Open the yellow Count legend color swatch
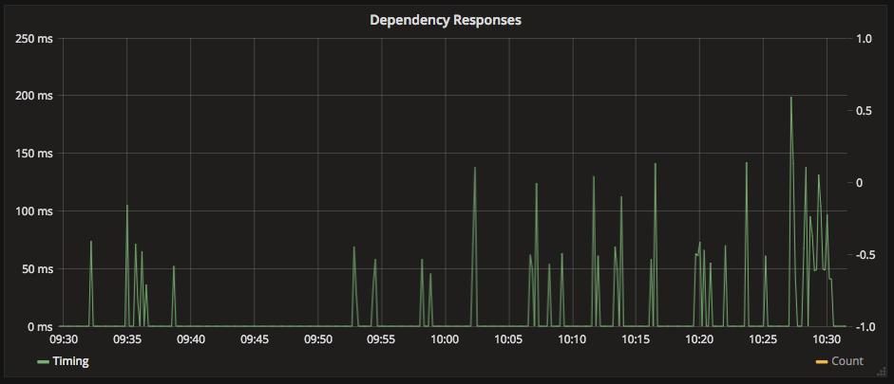 pos(822,362)
